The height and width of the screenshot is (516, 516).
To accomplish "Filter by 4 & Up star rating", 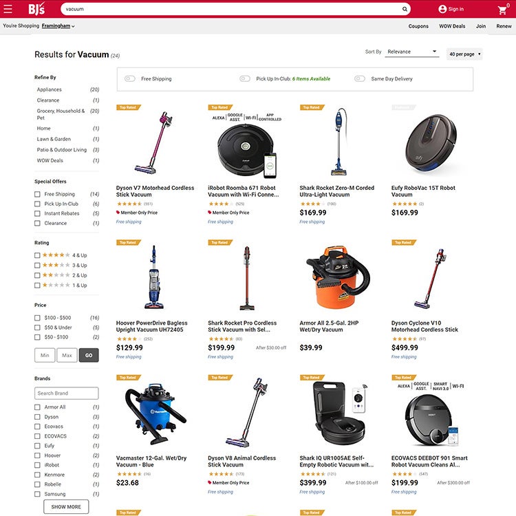I will 37,255.
